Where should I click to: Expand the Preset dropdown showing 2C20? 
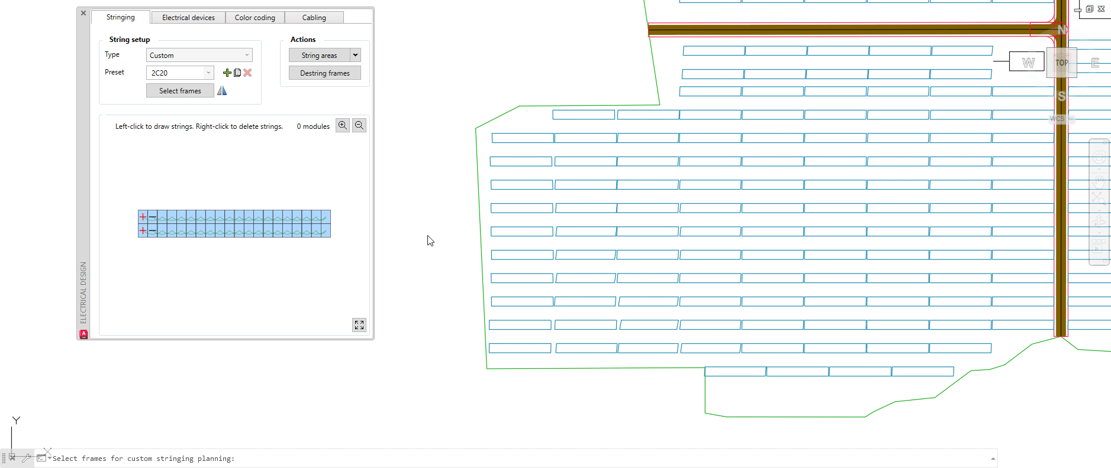click(208, 73)
